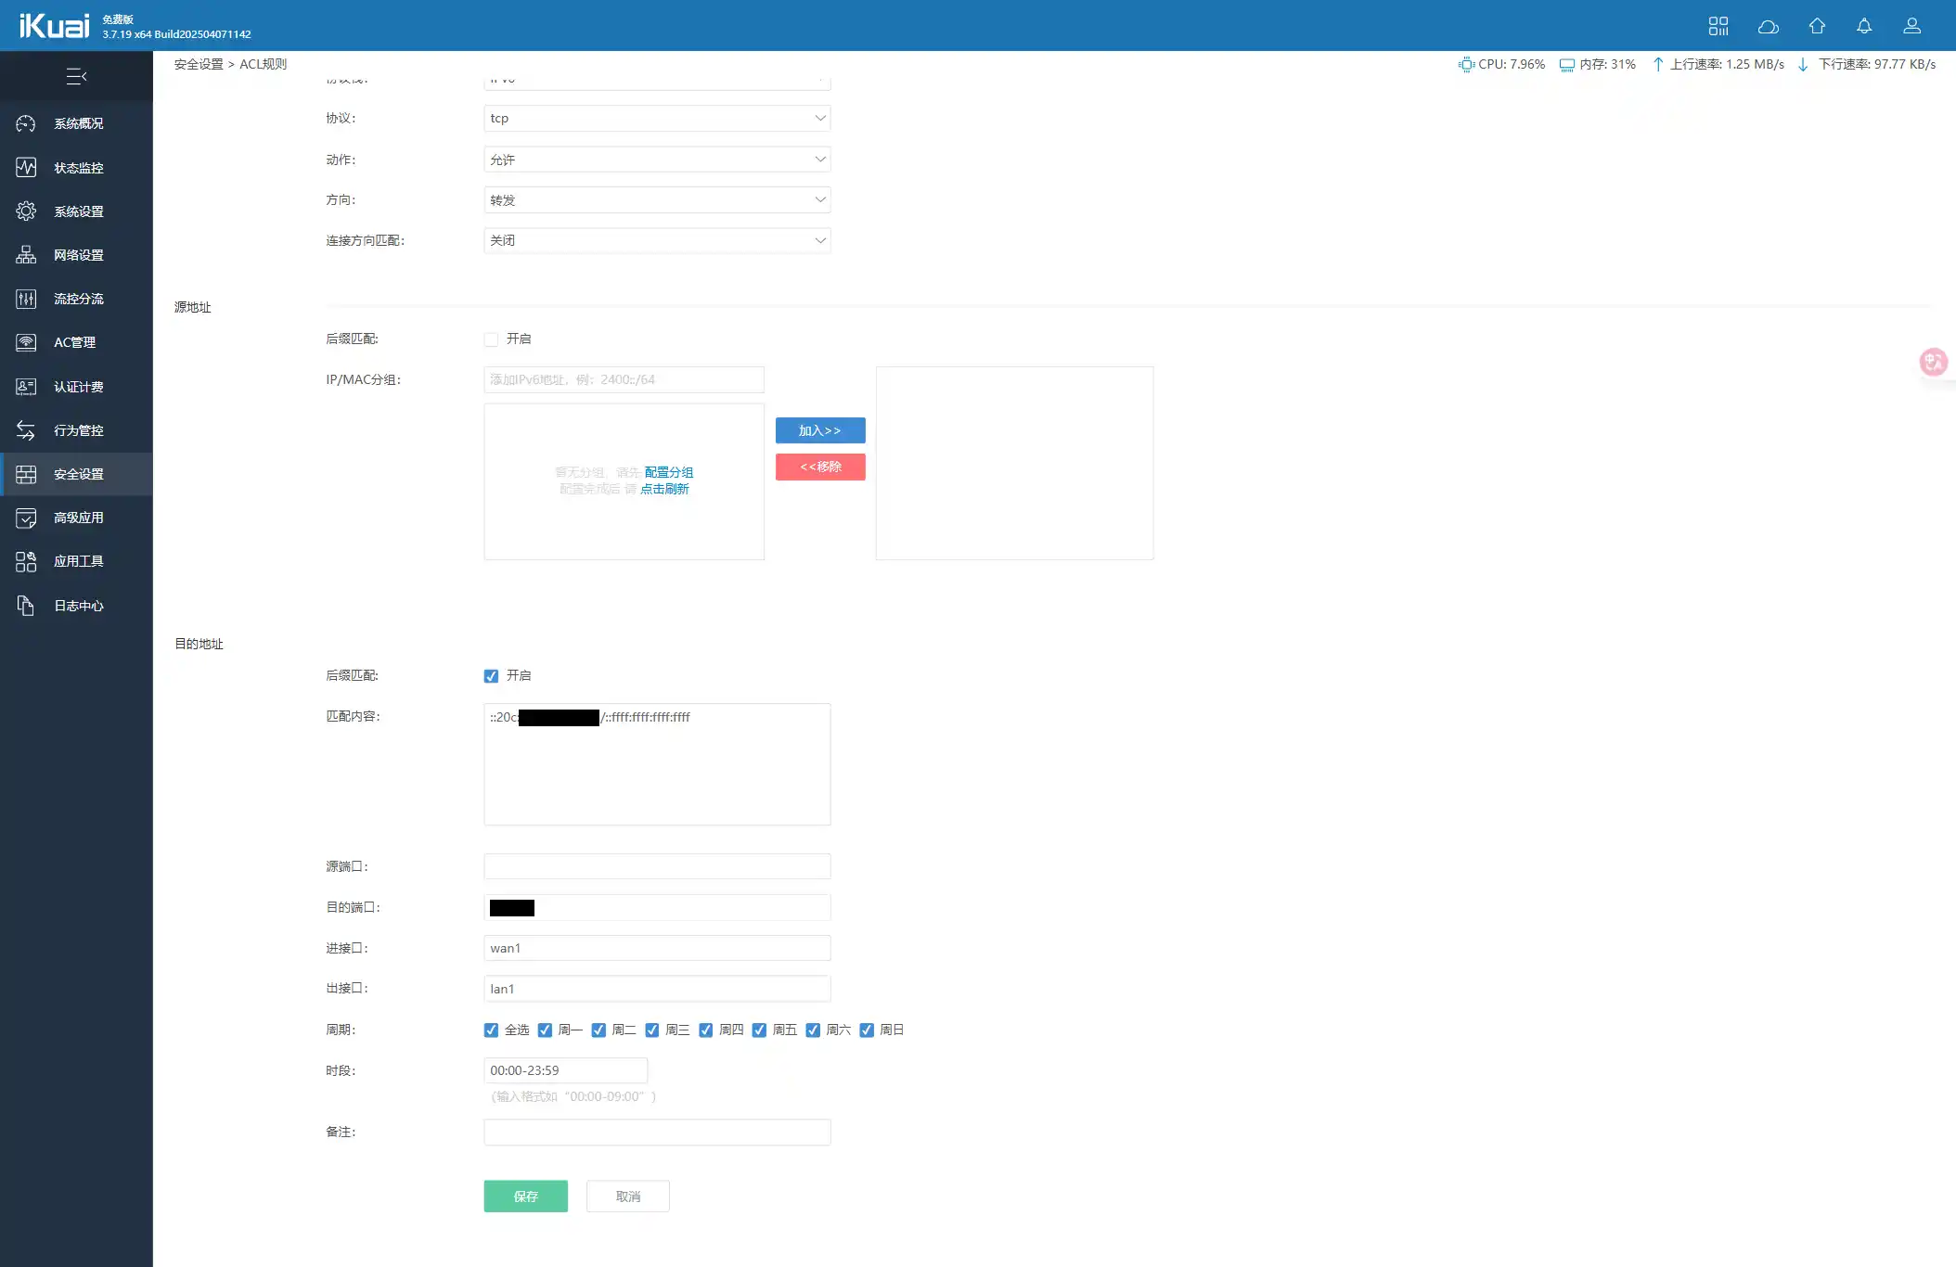
Task: Click the 备注 input field
Action: coord(656,1133)
